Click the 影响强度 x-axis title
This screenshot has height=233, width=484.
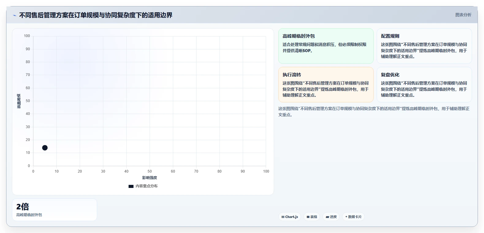click(x=150, y=178)
